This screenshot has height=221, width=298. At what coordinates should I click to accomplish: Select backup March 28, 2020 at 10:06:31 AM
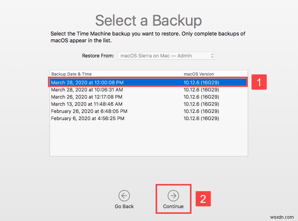click(x=148, y=90)
